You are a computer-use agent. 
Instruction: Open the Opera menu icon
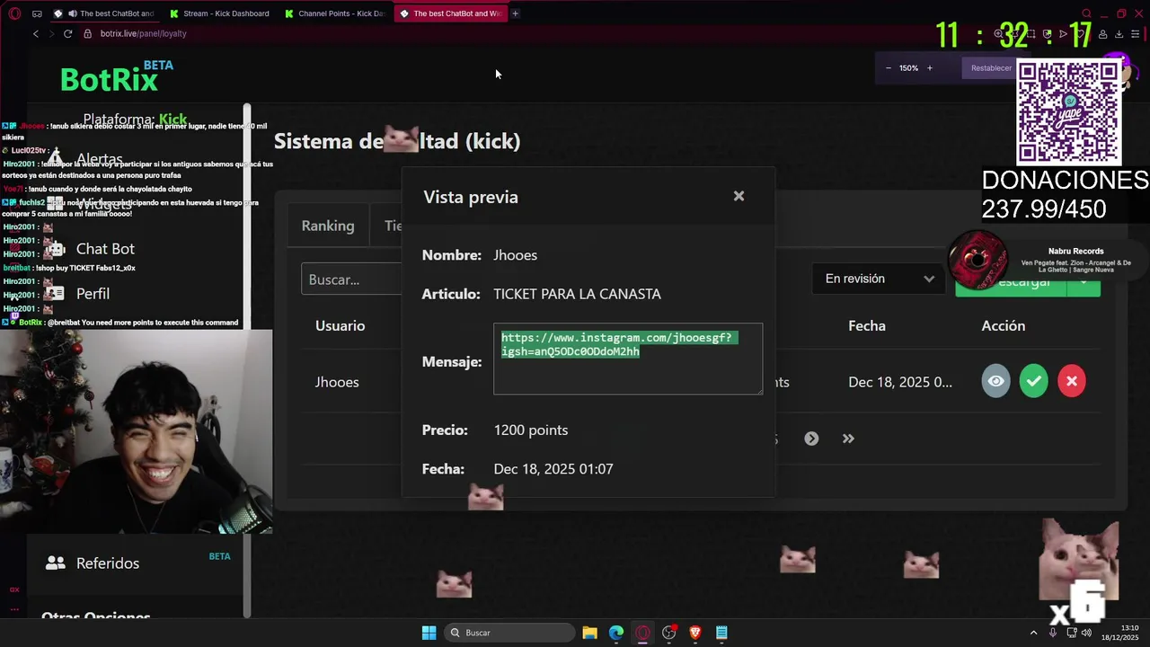tap(14, 13)
